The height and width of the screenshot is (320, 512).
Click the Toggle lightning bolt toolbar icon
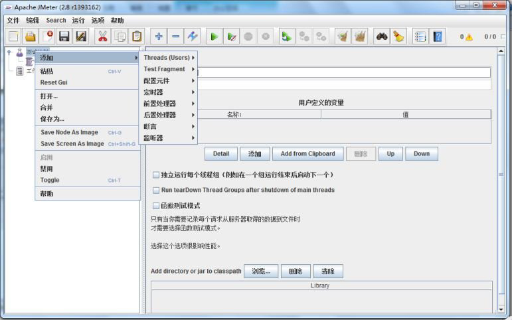(x=192, y=37)
